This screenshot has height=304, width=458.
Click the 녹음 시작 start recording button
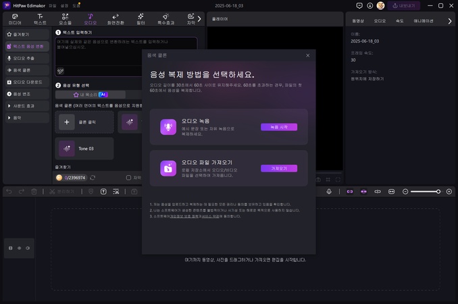279,127
